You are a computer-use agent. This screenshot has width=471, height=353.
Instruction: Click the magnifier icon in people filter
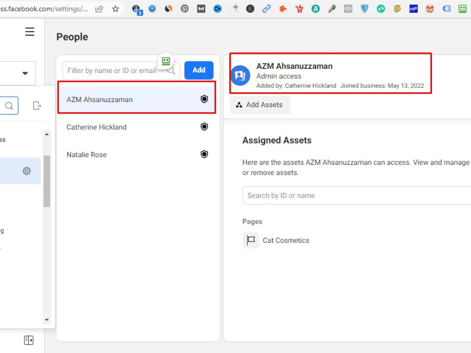tap(171, 71)
